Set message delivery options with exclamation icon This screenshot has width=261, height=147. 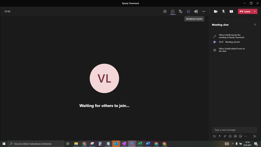(x=220, y=136)
